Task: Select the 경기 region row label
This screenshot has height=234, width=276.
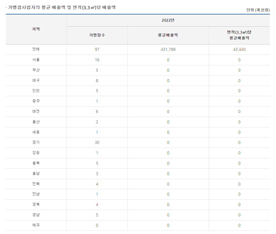Action: (36, 142)
